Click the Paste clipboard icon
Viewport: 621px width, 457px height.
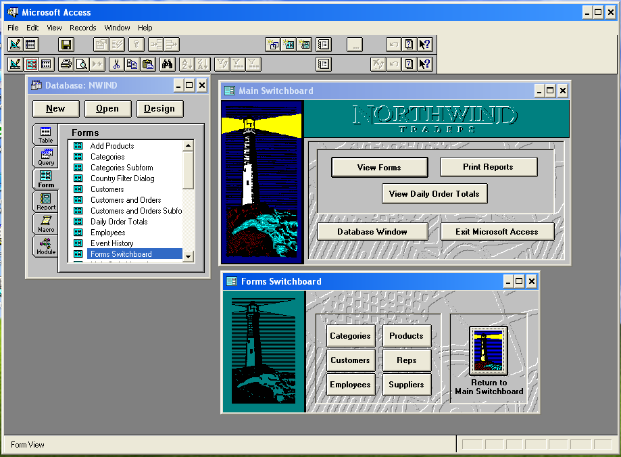pyautogui.click(x=148, y=64)
